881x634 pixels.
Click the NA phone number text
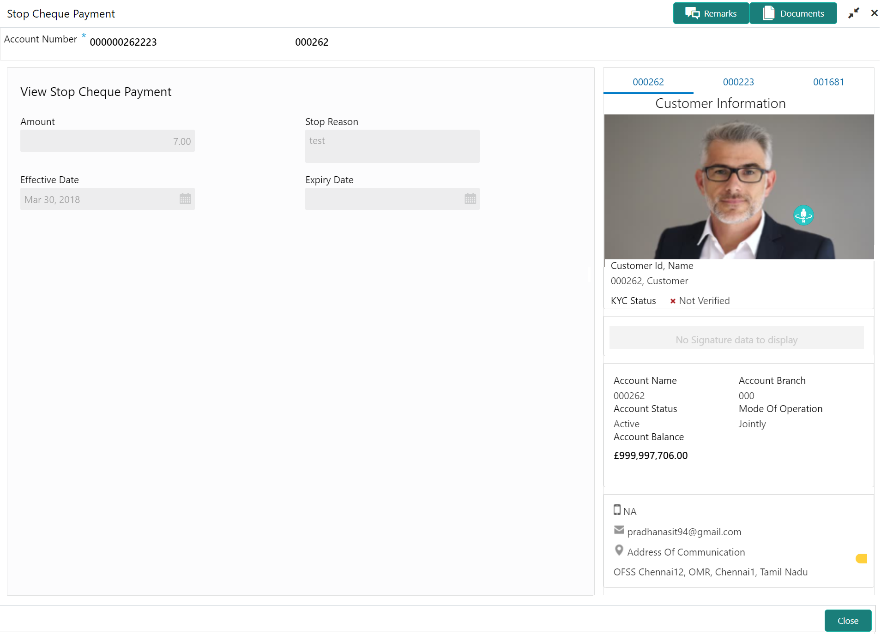(x=630, y=512)
